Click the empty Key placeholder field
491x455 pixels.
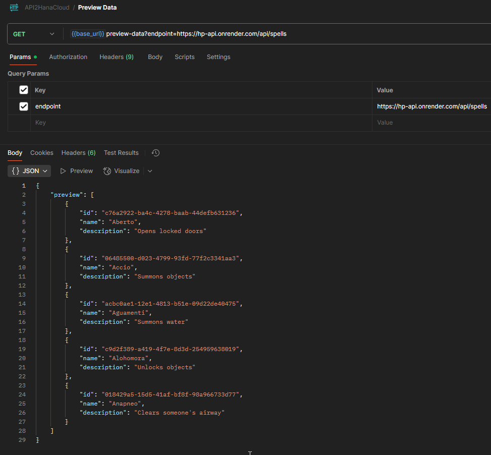[200, 123]
